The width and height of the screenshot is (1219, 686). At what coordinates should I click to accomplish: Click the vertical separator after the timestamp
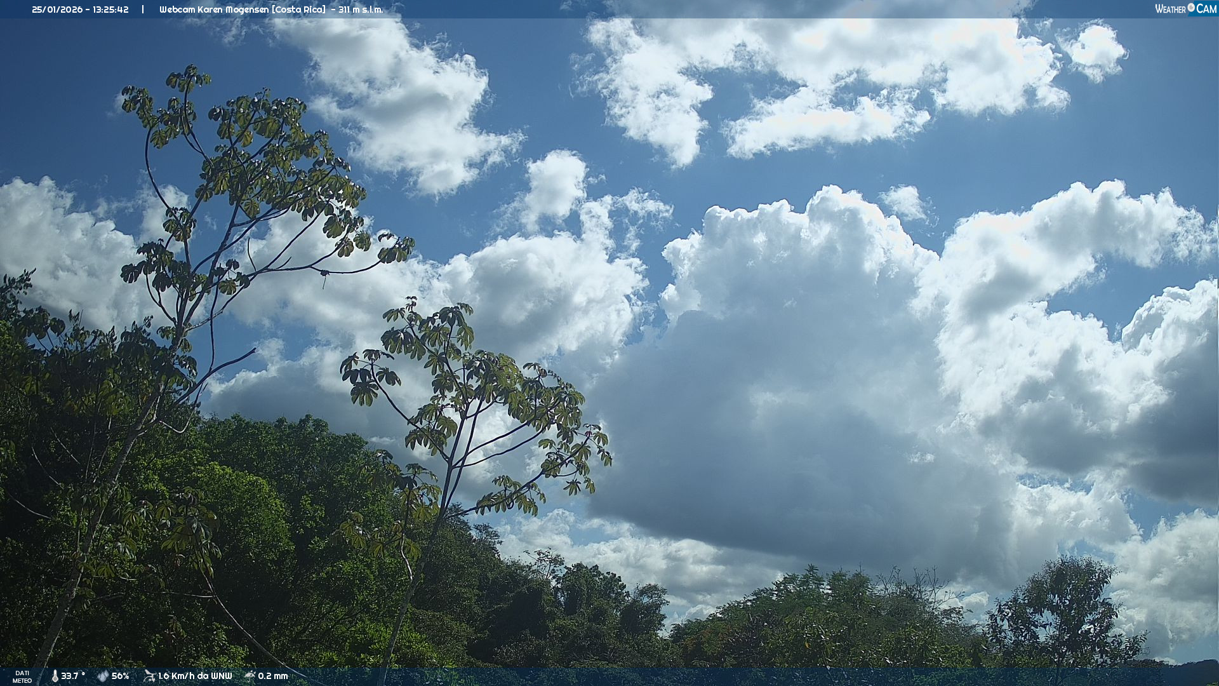pyautogui.click(x=143, y=10)
